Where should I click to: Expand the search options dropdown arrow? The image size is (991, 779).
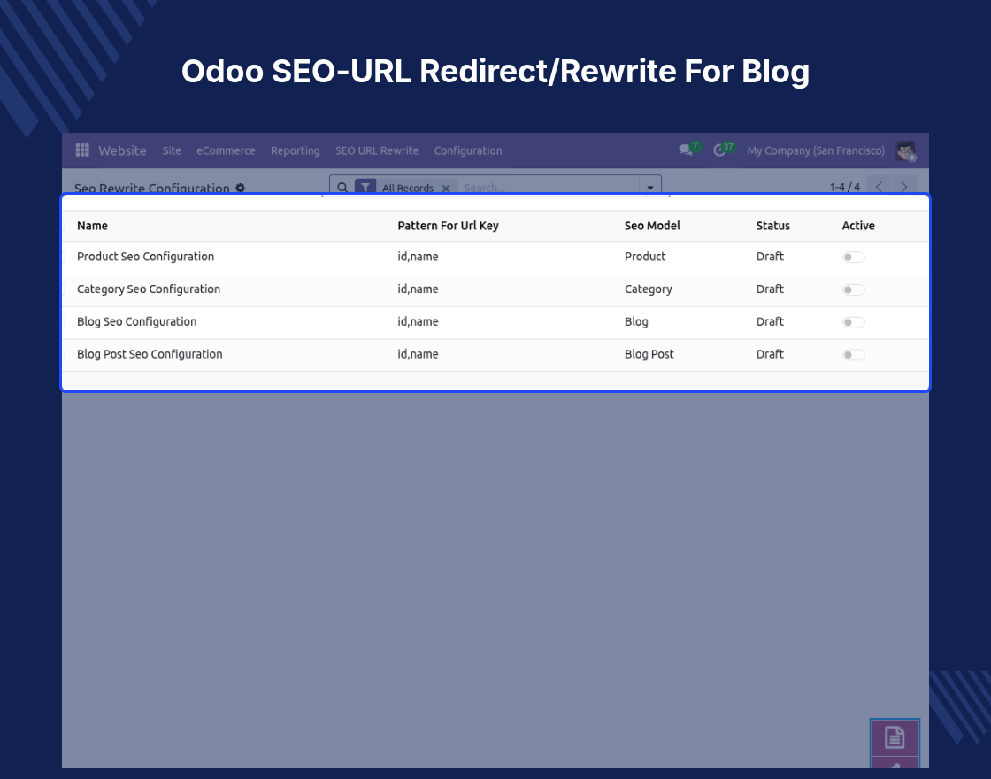coord(649,187)
